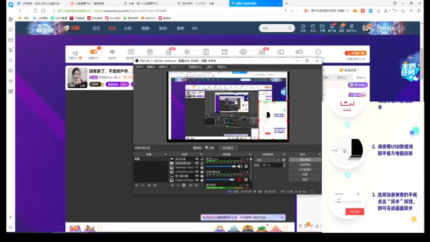Move selected source down in OBS sources list
The image size is (430, 242).
[196, 186]
